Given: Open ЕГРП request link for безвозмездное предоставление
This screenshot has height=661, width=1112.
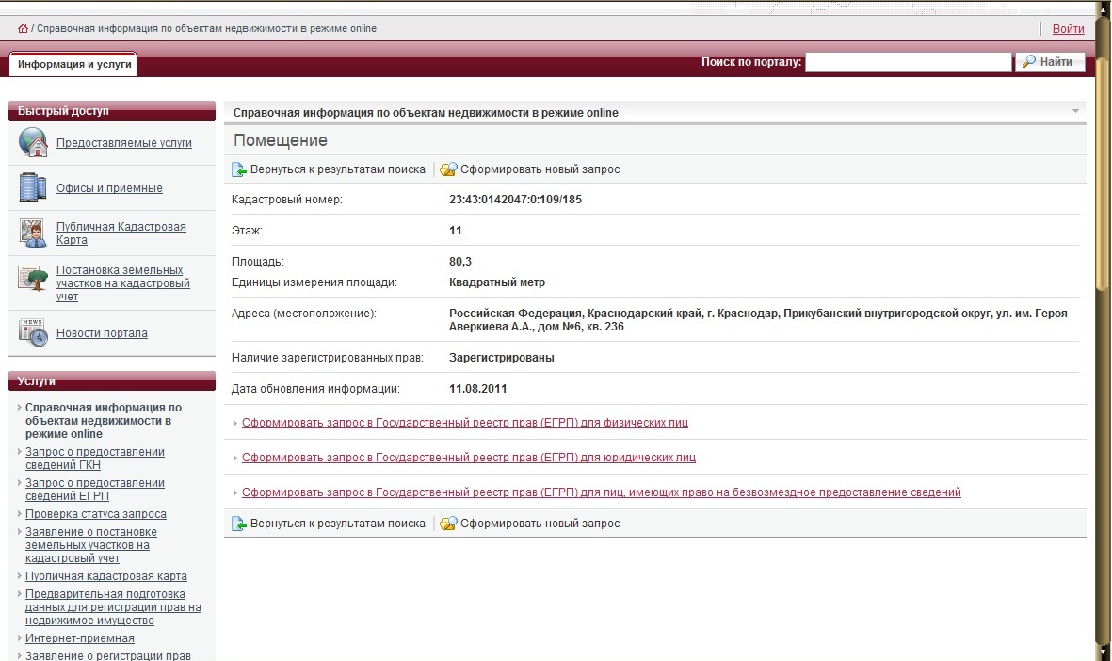Looking at the screenshot, I should (601, 492).
